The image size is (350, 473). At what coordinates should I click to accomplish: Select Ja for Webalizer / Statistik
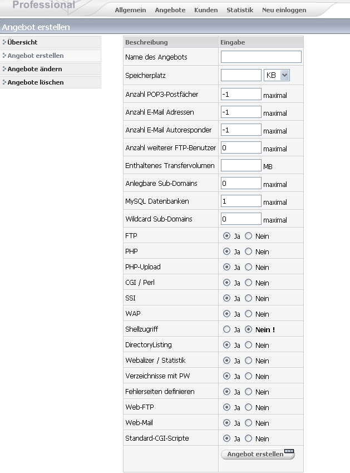[226, 361]
